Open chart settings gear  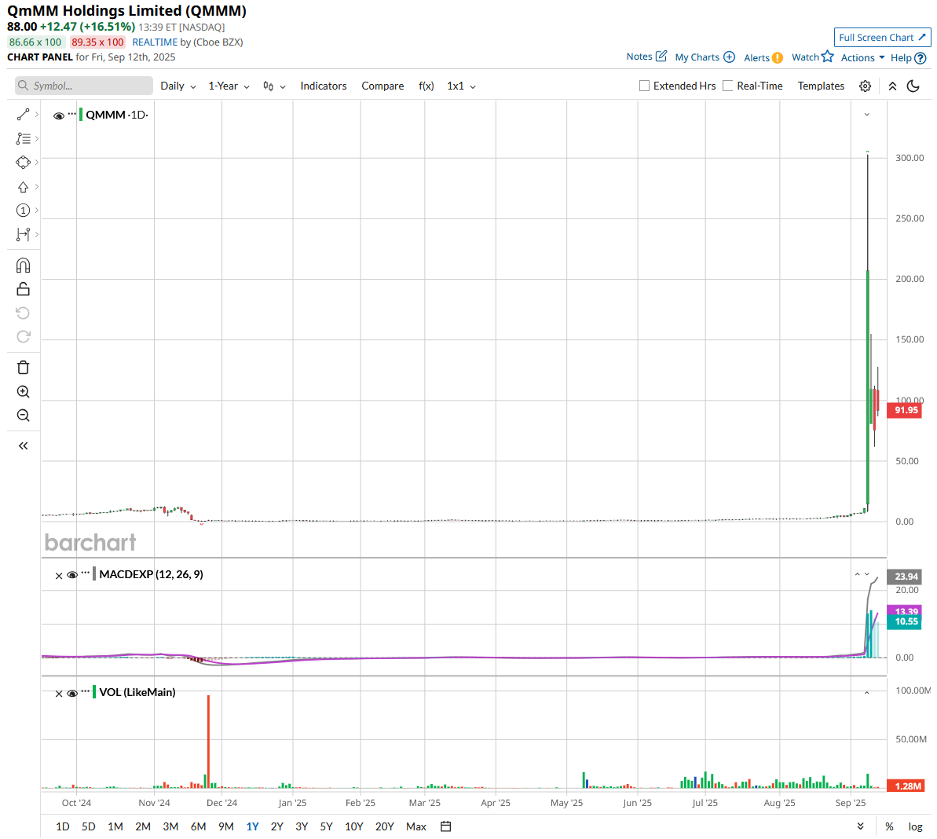(x=865, y=86)
